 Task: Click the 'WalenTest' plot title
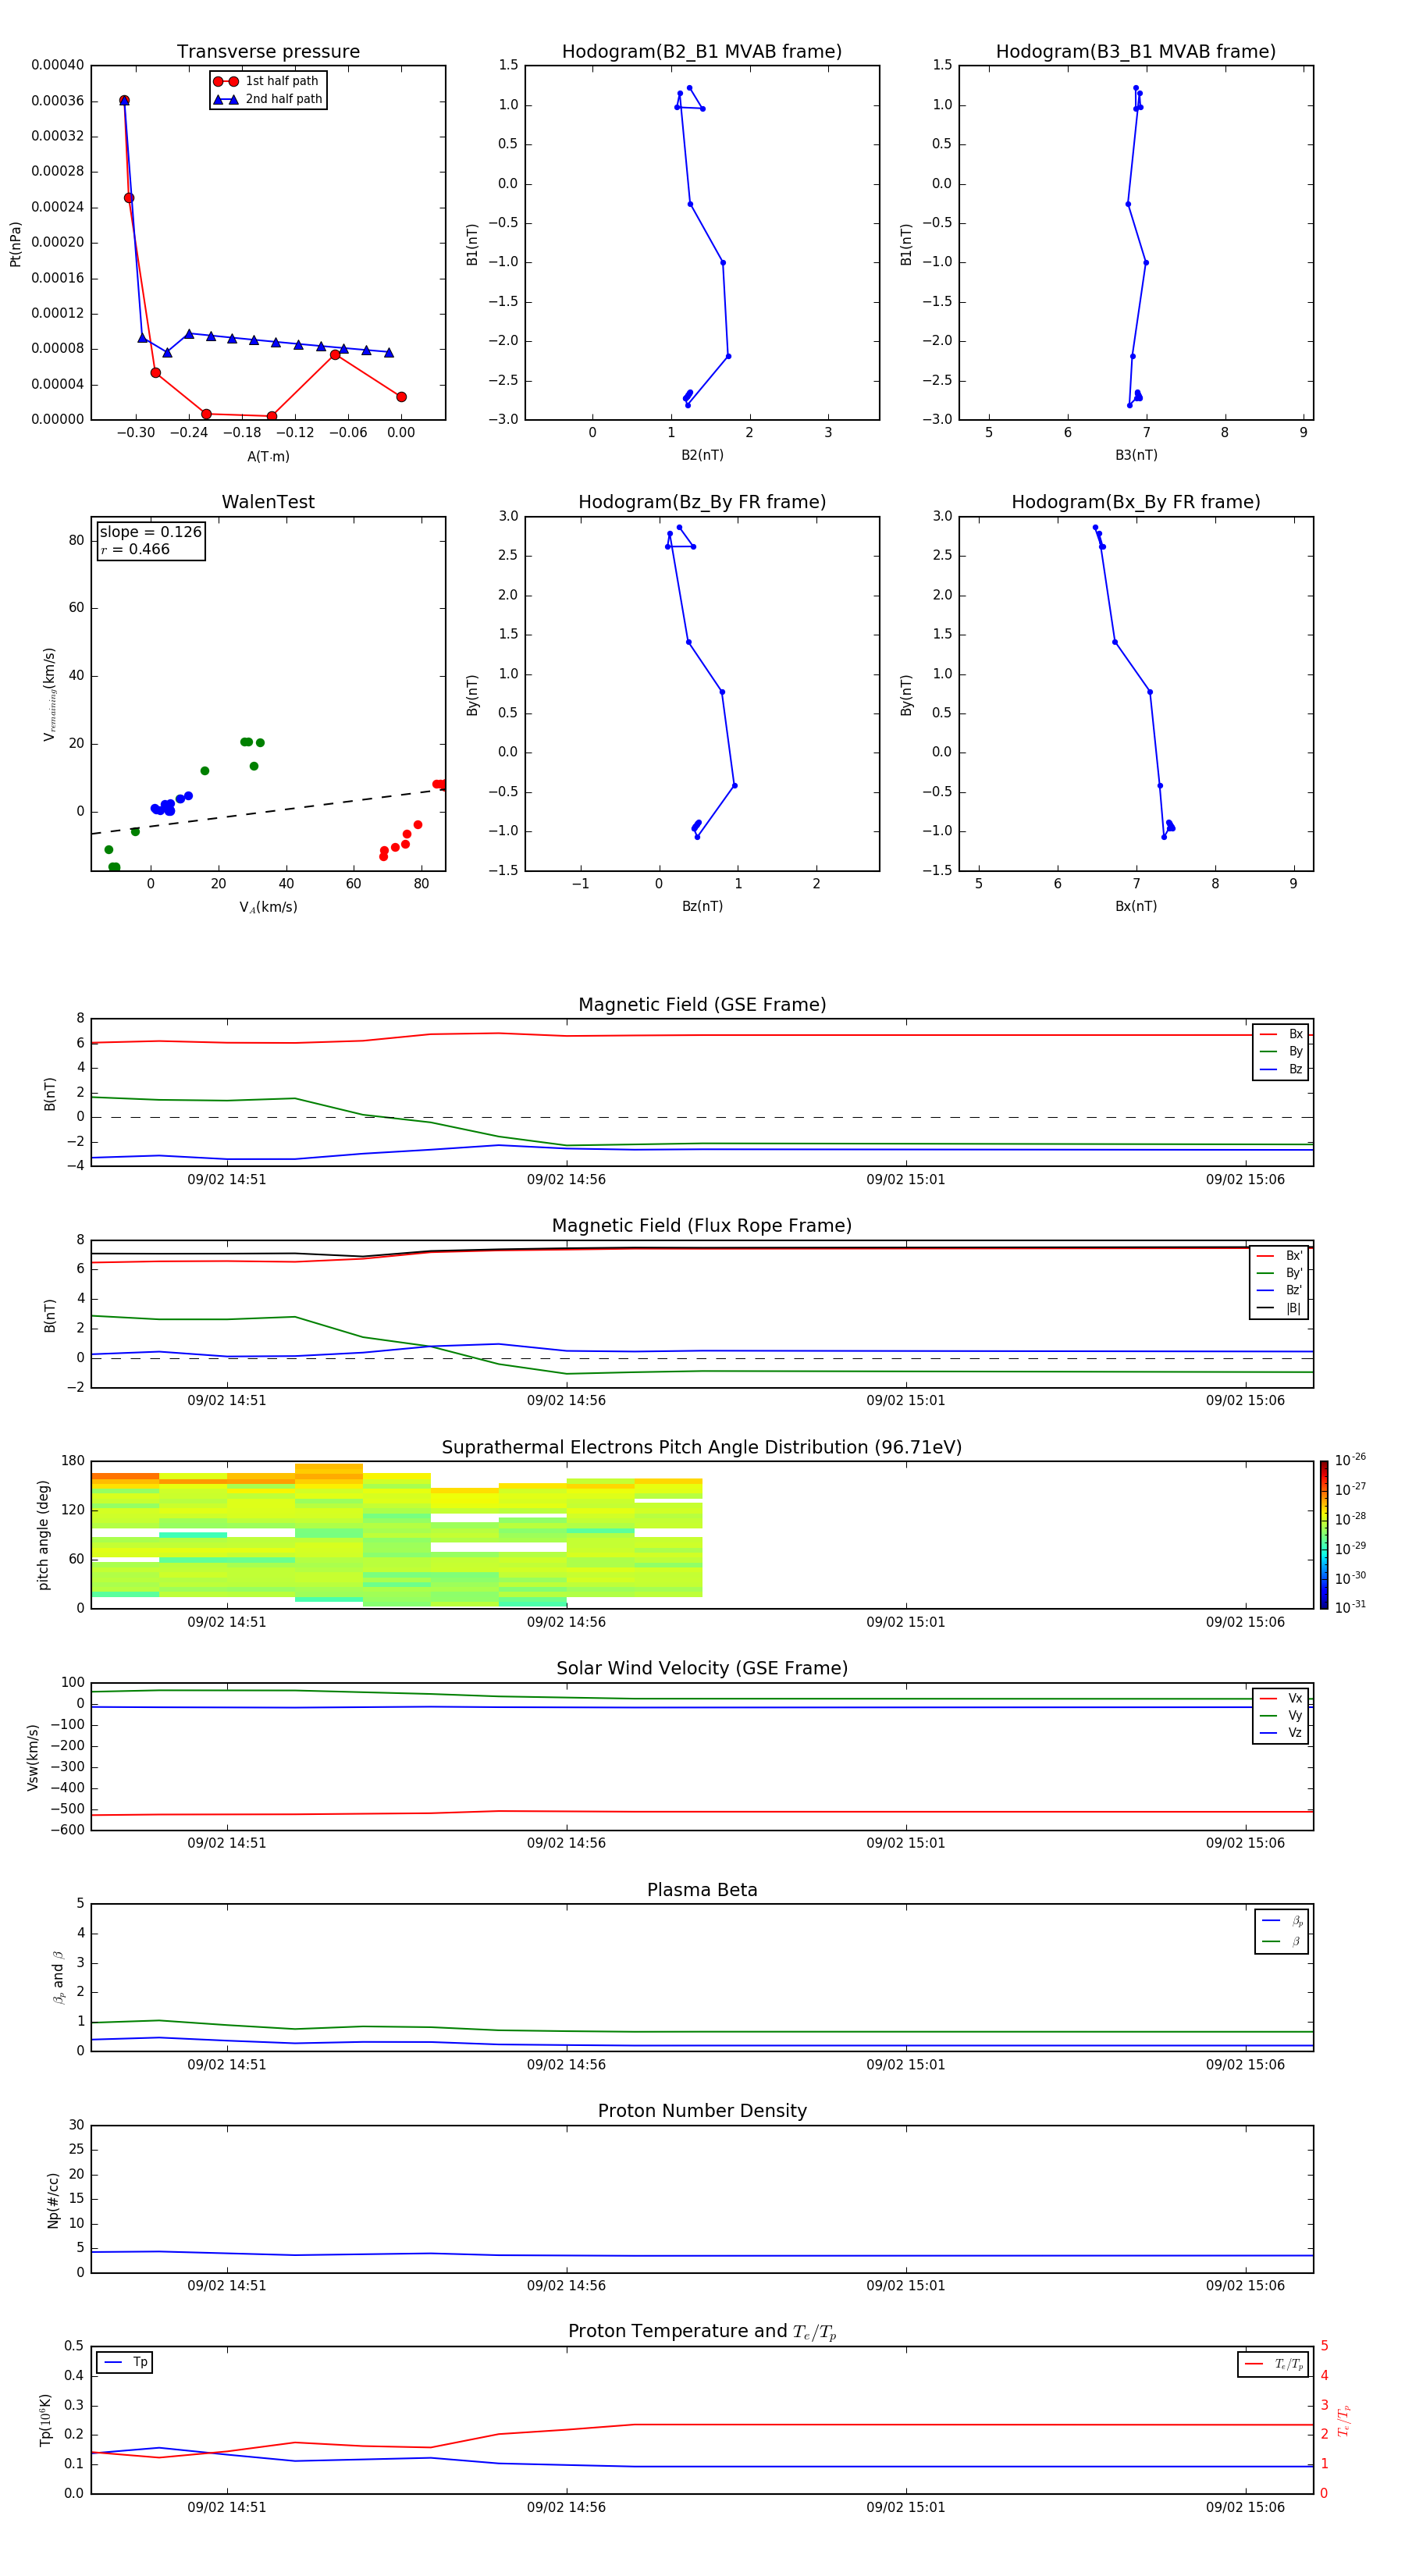click(x=268, y=502)
